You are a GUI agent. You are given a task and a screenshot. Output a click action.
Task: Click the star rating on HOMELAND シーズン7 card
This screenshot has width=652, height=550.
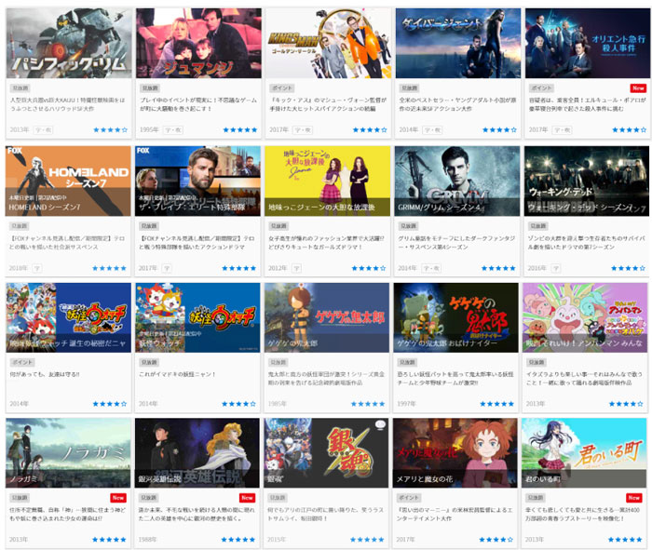pyautogui.click(x=109, y=268)
